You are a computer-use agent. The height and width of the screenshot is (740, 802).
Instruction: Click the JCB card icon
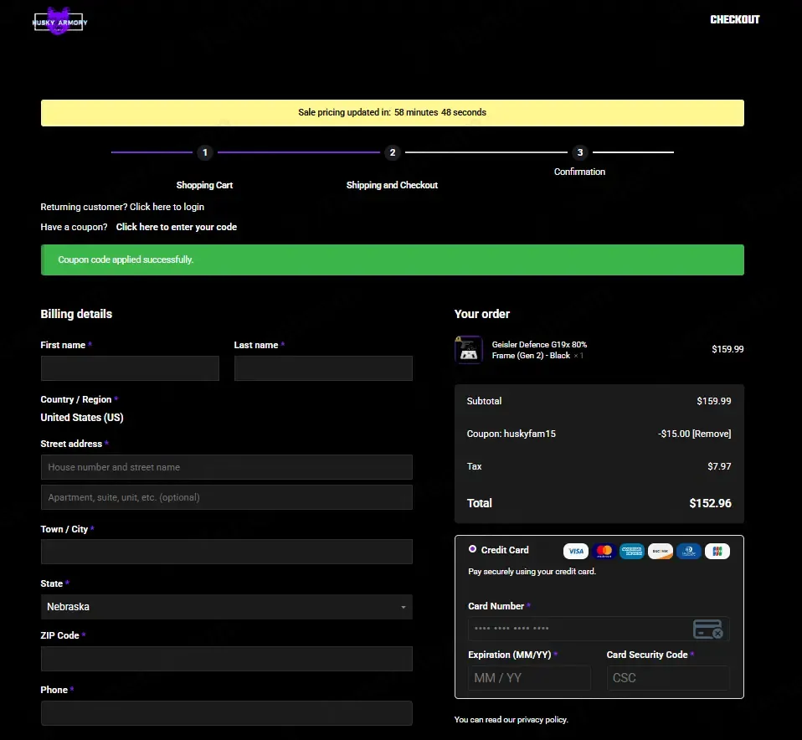[717, 551]
